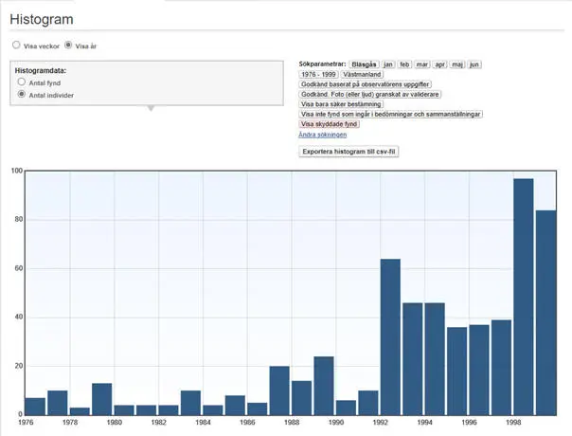
Task: Click the histogram bar for 1992
Action: [x=390, y=336]
